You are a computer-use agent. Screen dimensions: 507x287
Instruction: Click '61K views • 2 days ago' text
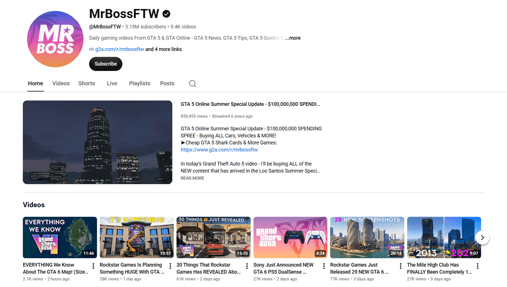pyautogui.click(x=198, y=279)
